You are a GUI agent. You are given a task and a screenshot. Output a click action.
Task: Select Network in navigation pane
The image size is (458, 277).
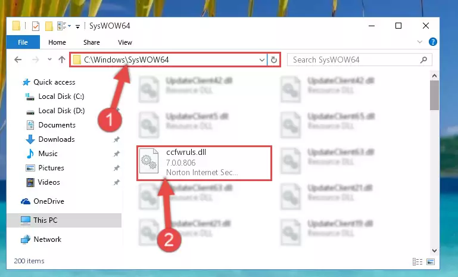[x=47, y=239]
